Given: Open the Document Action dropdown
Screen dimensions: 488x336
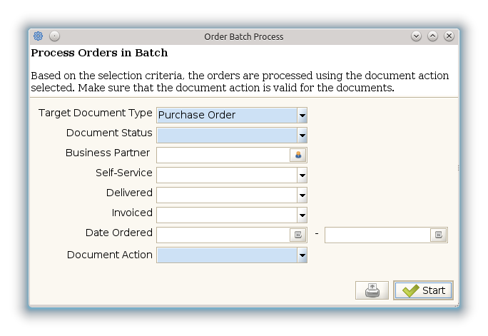Looking at the screenshot, I should 303,255.
